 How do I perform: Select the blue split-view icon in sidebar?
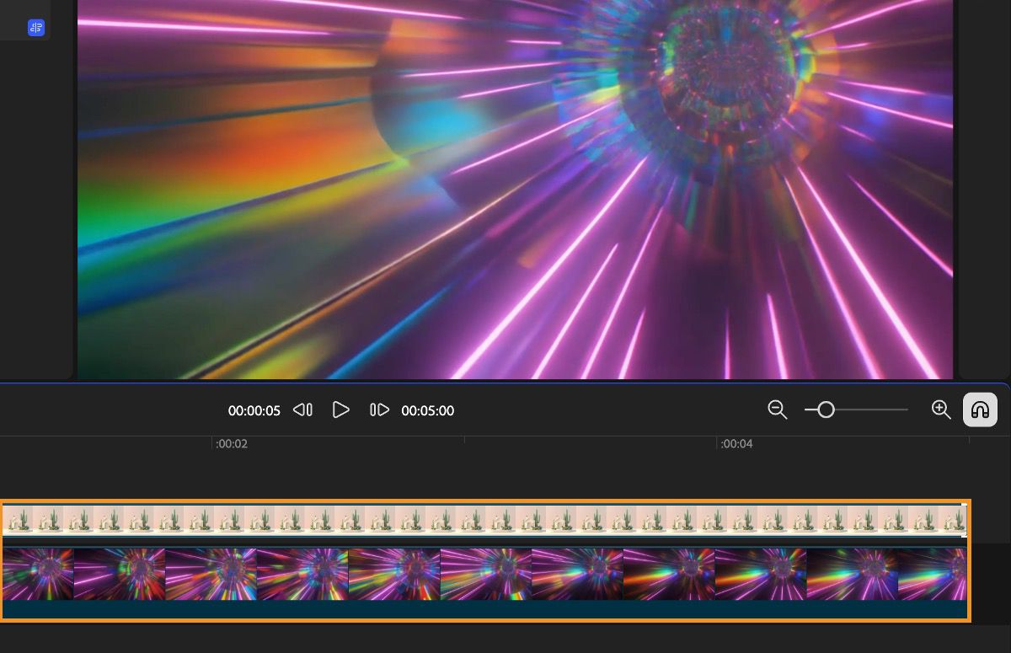click(x=35, y=27)
